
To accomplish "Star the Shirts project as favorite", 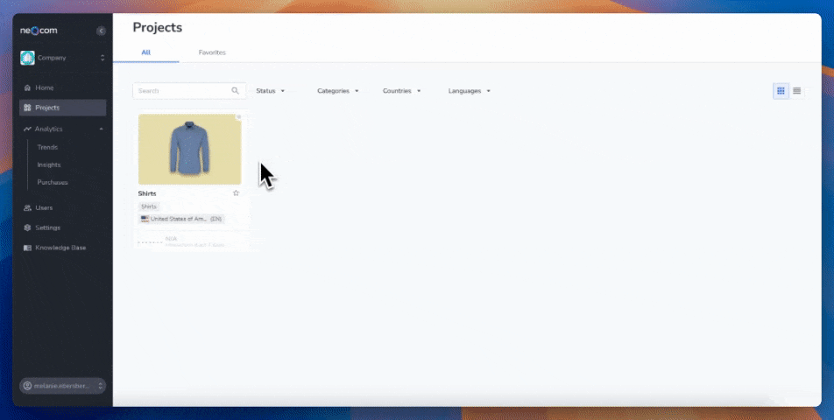I will tap(236, 192).
